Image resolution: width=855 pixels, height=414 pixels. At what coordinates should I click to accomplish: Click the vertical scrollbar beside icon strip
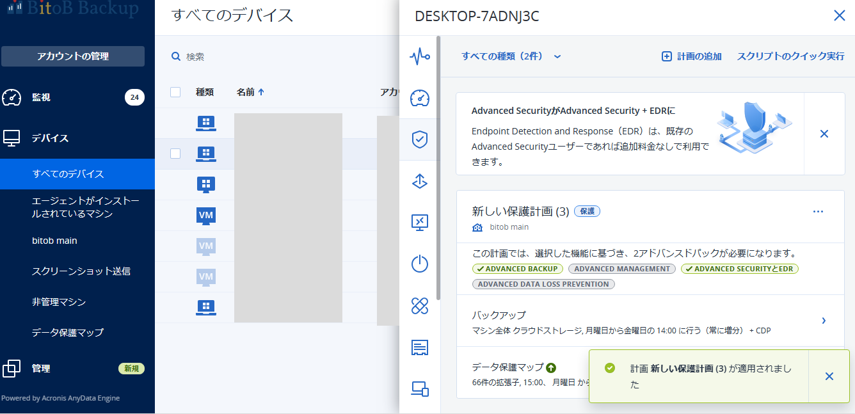(438, 168)
